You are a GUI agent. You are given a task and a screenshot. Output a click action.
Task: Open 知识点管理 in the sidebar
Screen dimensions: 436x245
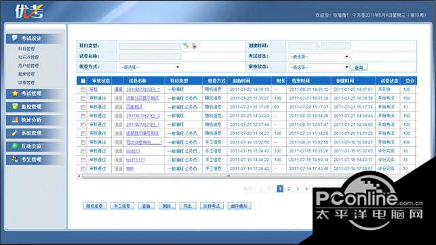[x=28, y=57]
